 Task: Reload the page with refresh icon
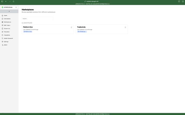pos(14,1)
